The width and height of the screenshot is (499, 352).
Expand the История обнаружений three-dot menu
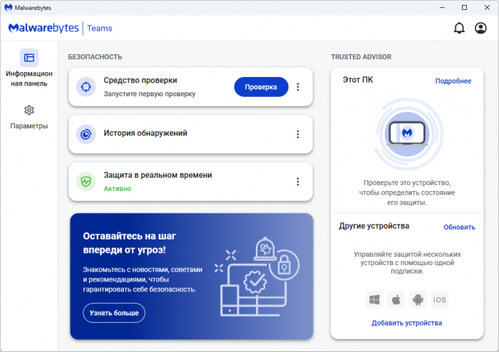[298, 134]
